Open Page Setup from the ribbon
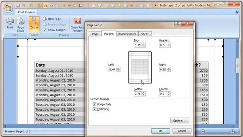This screenshot has height=137, width=243. tap(21, 24)
